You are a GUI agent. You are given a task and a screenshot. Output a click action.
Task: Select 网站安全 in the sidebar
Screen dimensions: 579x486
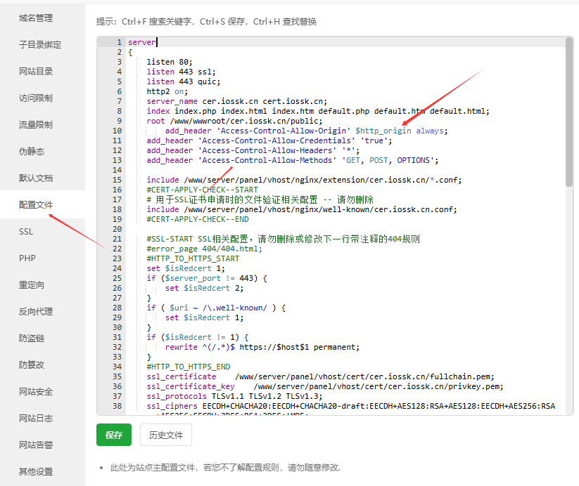(36, 392)
